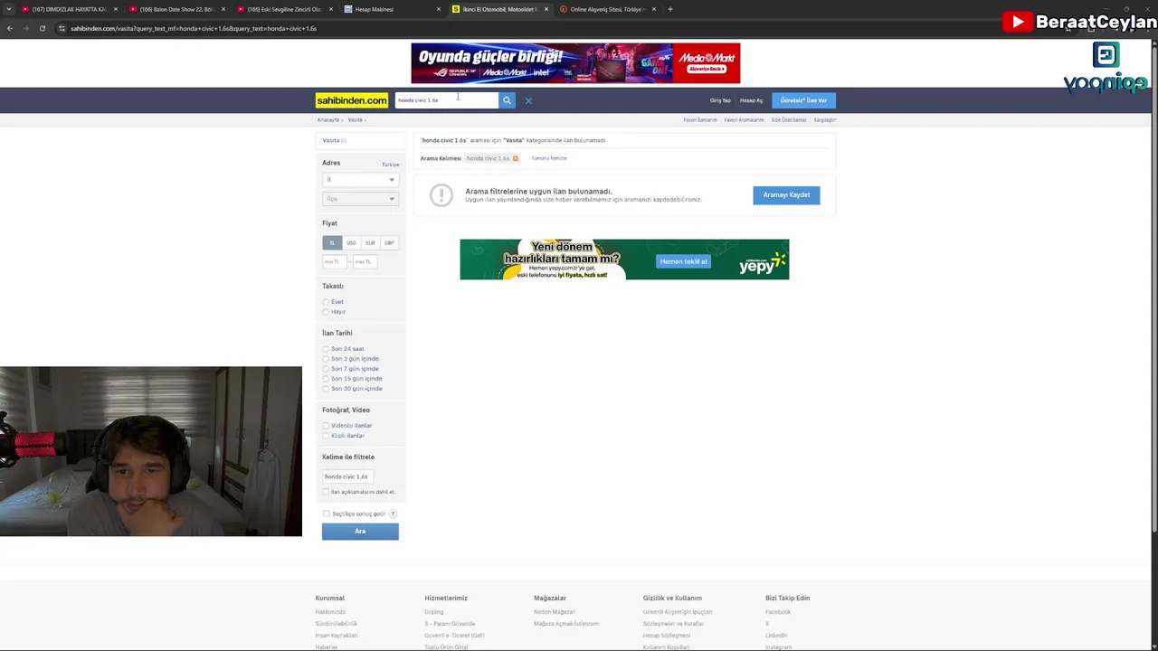
Task: Select USD currency button
Action: pos(351,243)
